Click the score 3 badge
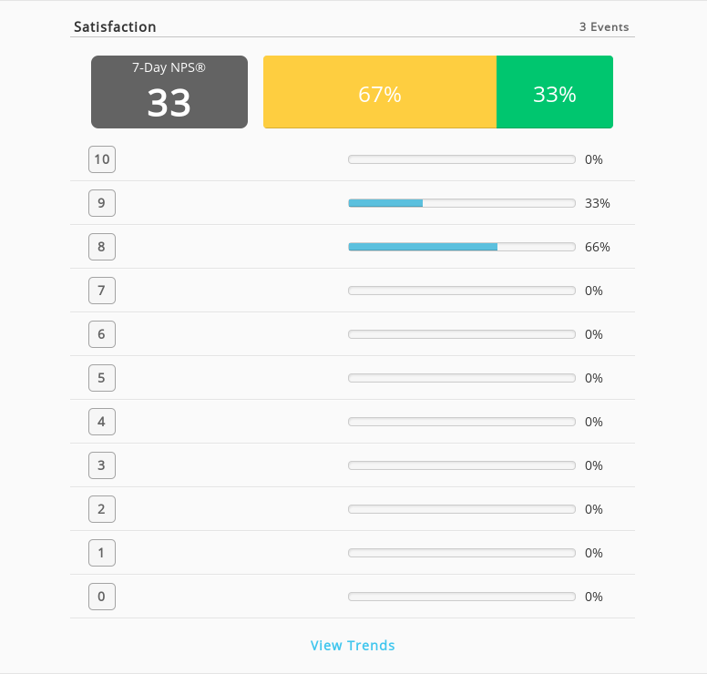The height and width of the screenshot is (674, 707). click(102, 465)
